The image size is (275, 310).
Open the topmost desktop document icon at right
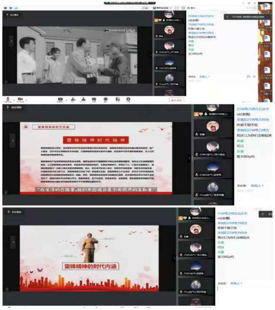pyautogui.click(x=264, y=9)
